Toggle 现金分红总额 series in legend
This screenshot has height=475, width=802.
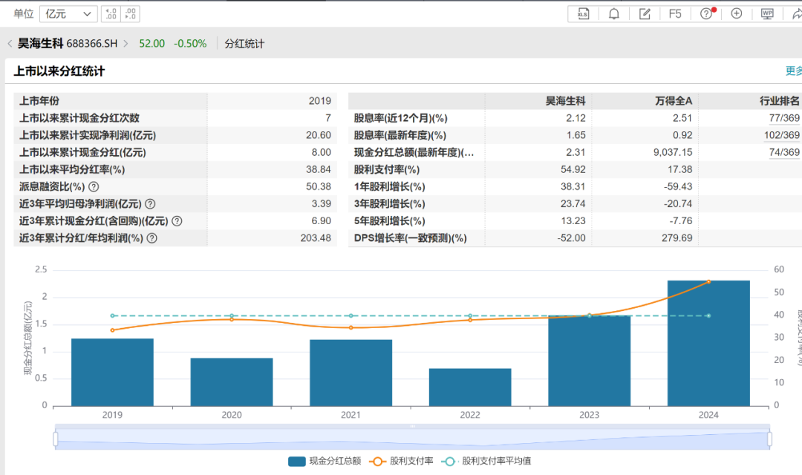(x=325, y=461)
